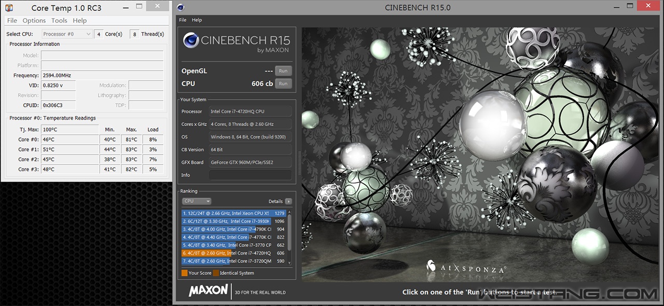
Task: Run the CPU benchmark test
Action: tap(283, 84)
